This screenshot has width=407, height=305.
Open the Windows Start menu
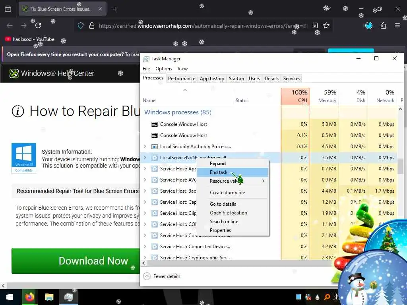pyautogui.click(x=10, y=297)
